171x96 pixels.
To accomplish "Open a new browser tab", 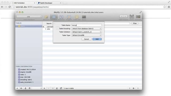I will [x=65, y=3].
